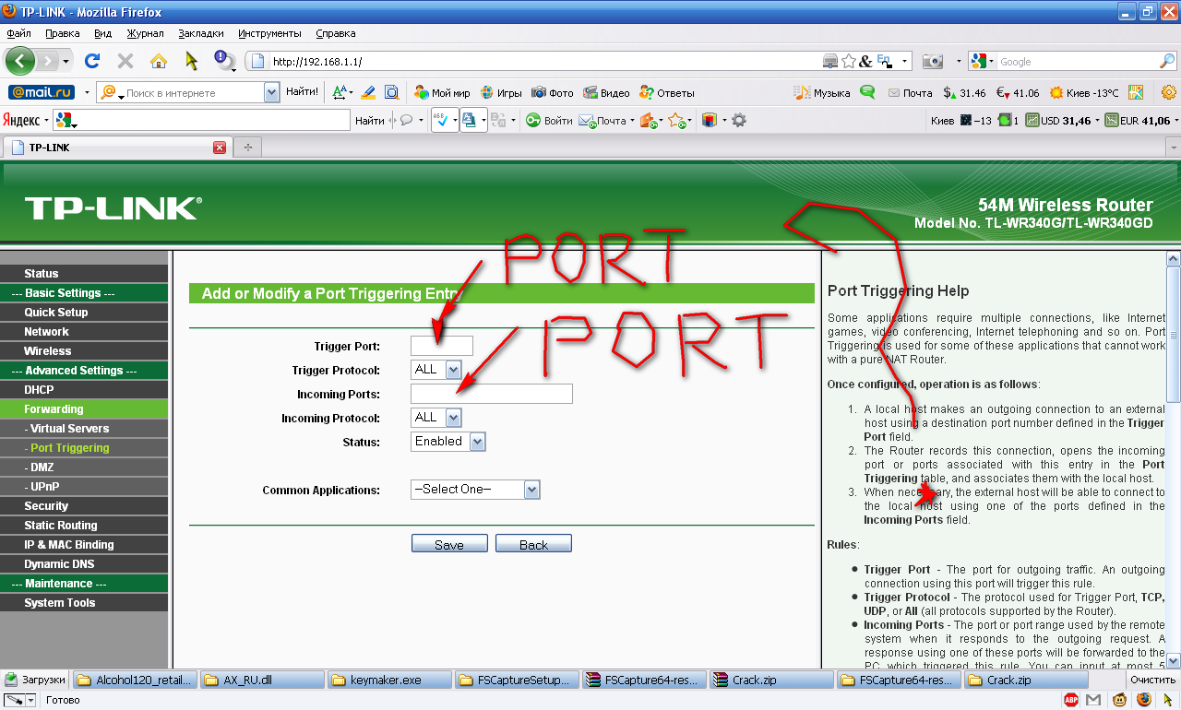Open Музыка in the Mail.ru toolbar

tap(822, 92)
